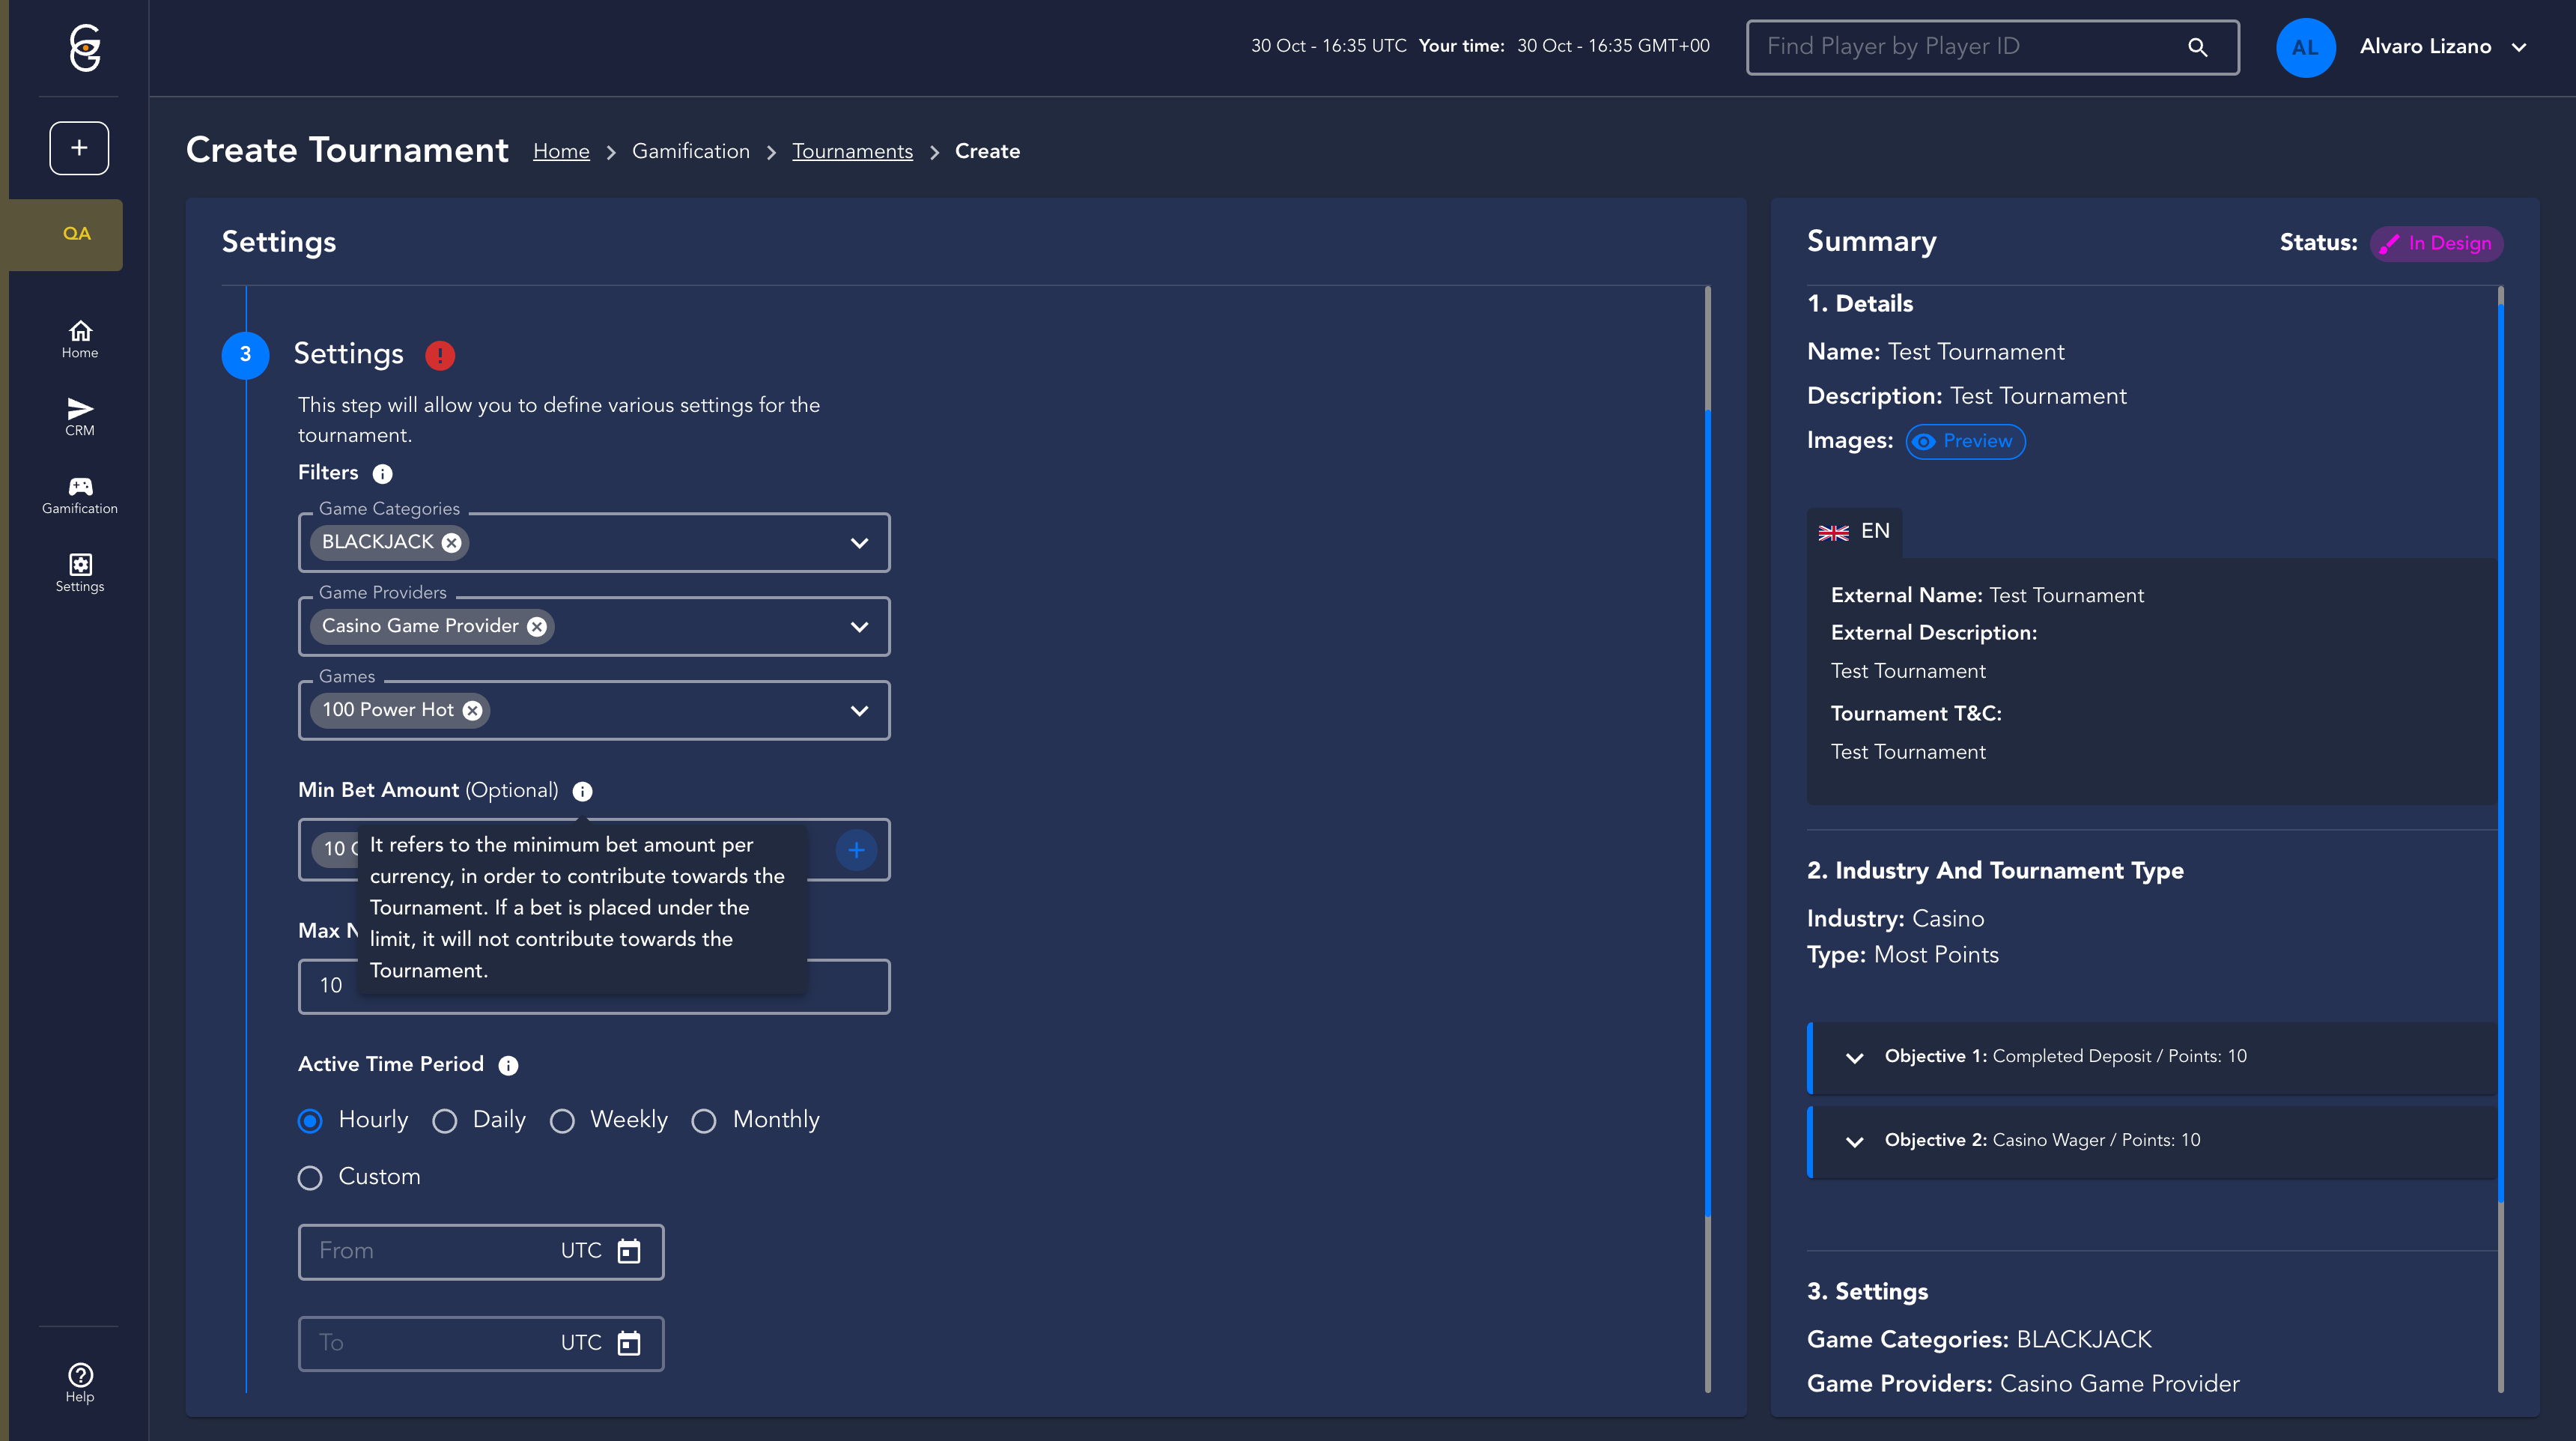Open the Help icon at bottom left
The width and height of the screenshot is (2576, 1441).
click(80, 1382)
